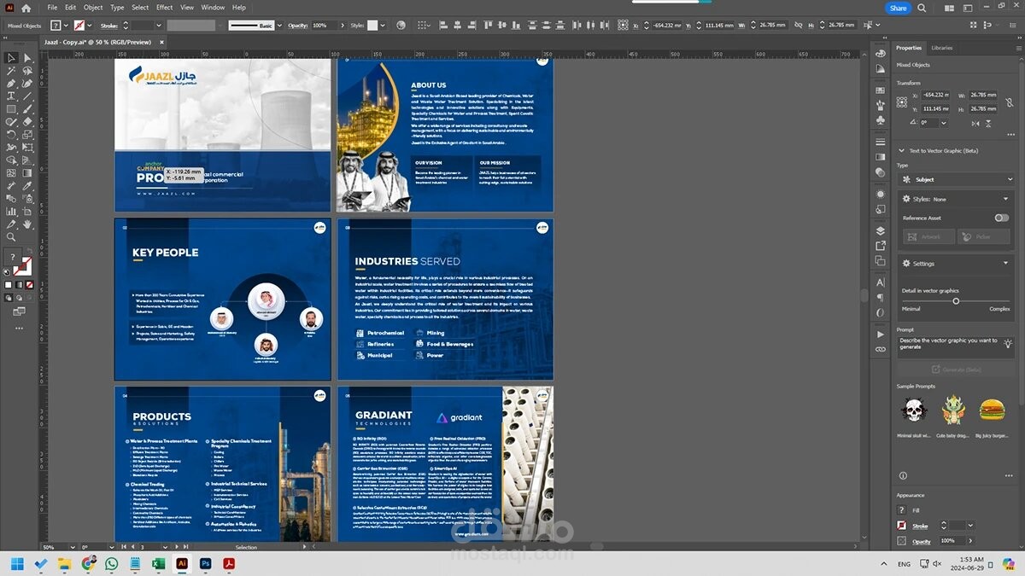
Task: Open WhatsApp from the taskbar
Action: tap(111, 564)
